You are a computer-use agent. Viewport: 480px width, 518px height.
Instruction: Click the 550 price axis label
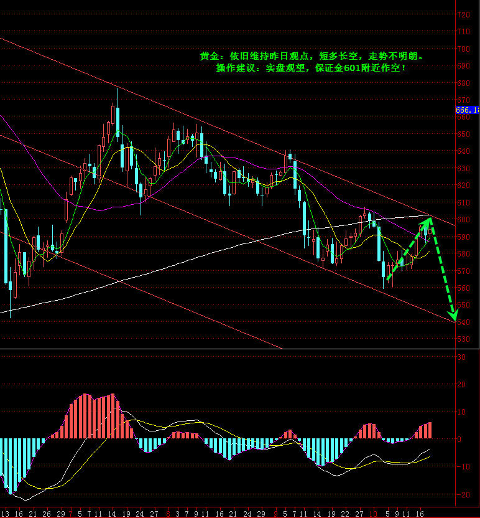tap(463, 305)
